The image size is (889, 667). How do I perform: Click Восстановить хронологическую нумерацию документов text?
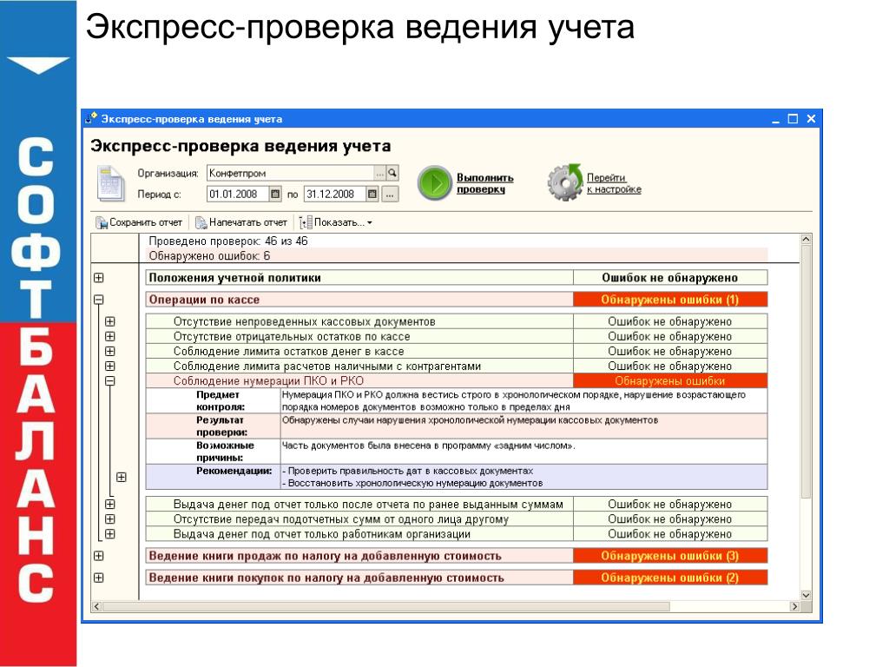click(x=412, y=483)
